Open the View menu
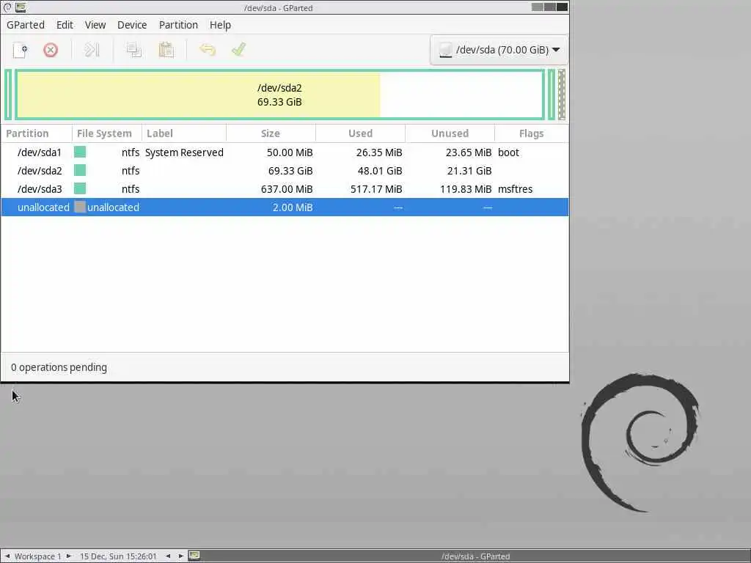This screenshot has height=563, width=751. (95, 25)
